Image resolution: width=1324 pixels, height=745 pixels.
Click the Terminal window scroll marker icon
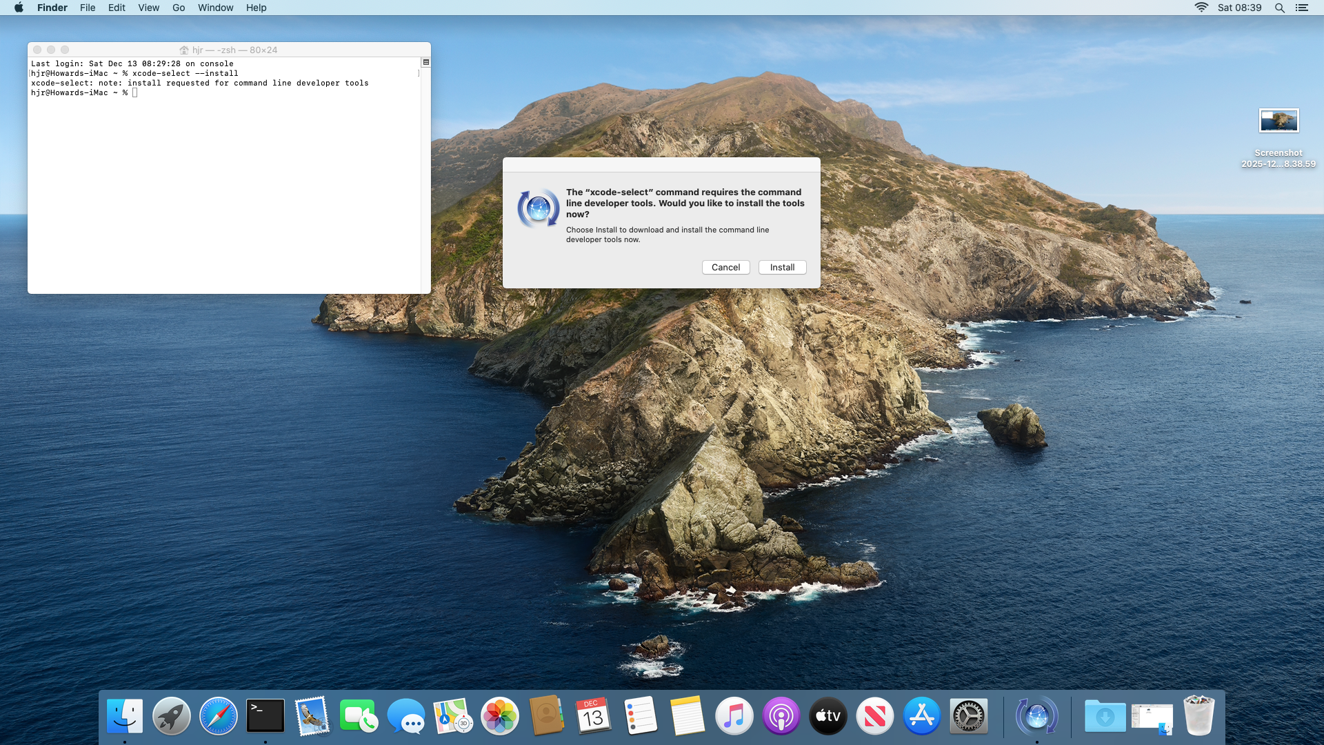tap(425, 62)
